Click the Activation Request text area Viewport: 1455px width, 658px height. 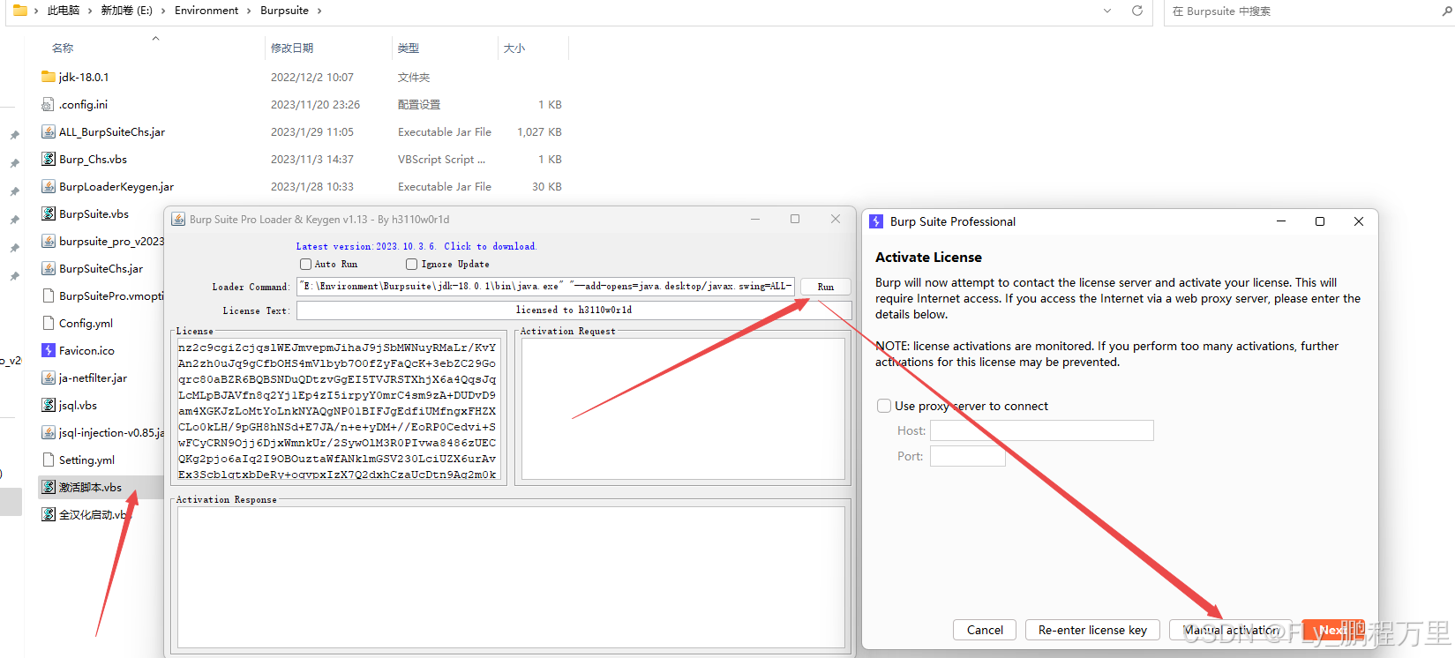coord(683,408)
